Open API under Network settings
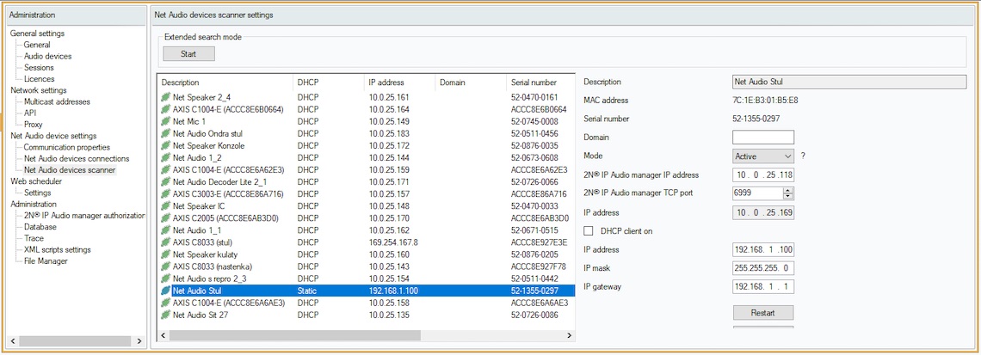This screenshot has width=981, height=355. (30, 113)
